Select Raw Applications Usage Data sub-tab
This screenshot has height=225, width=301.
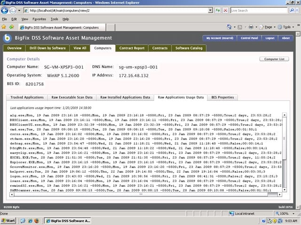click(181, 97)
